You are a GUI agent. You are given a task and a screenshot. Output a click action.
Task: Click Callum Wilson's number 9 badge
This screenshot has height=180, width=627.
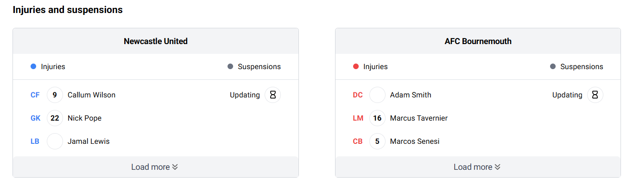tap(55, 95)
